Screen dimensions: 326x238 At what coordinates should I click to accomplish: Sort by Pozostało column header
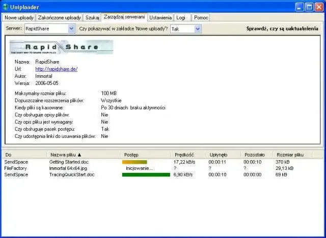tap(257, 155)
